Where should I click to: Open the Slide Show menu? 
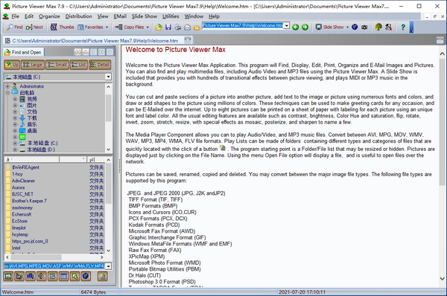pyautogui.click(x=145, y=16)
